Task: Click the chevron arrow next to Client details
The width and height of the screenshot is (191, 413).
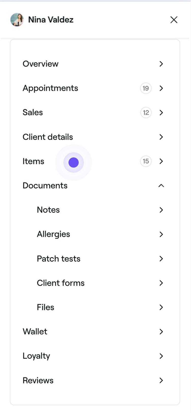Action: (161, 137)
